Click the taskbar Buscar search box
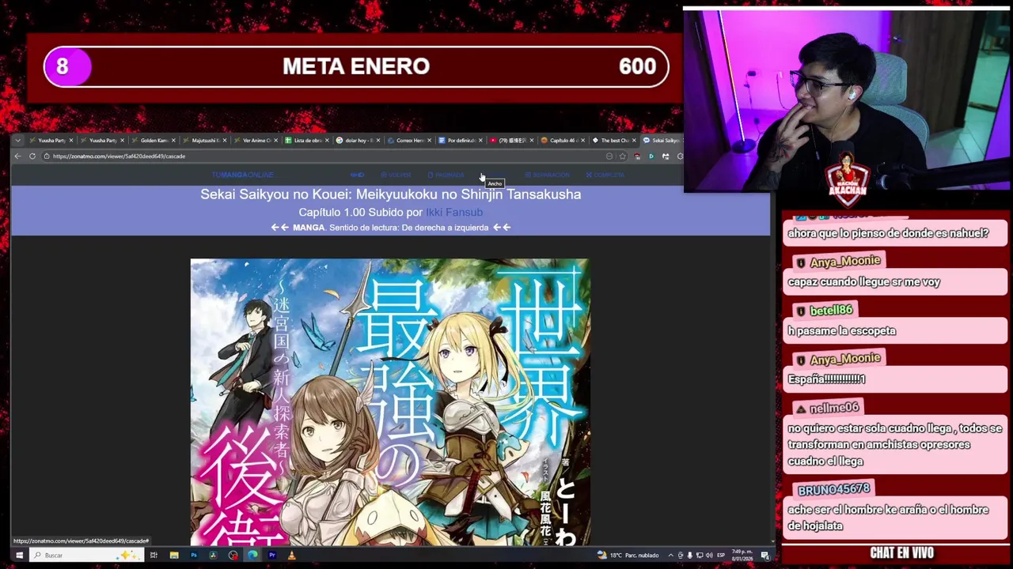 pyautogui.click(x=87, y=556)
